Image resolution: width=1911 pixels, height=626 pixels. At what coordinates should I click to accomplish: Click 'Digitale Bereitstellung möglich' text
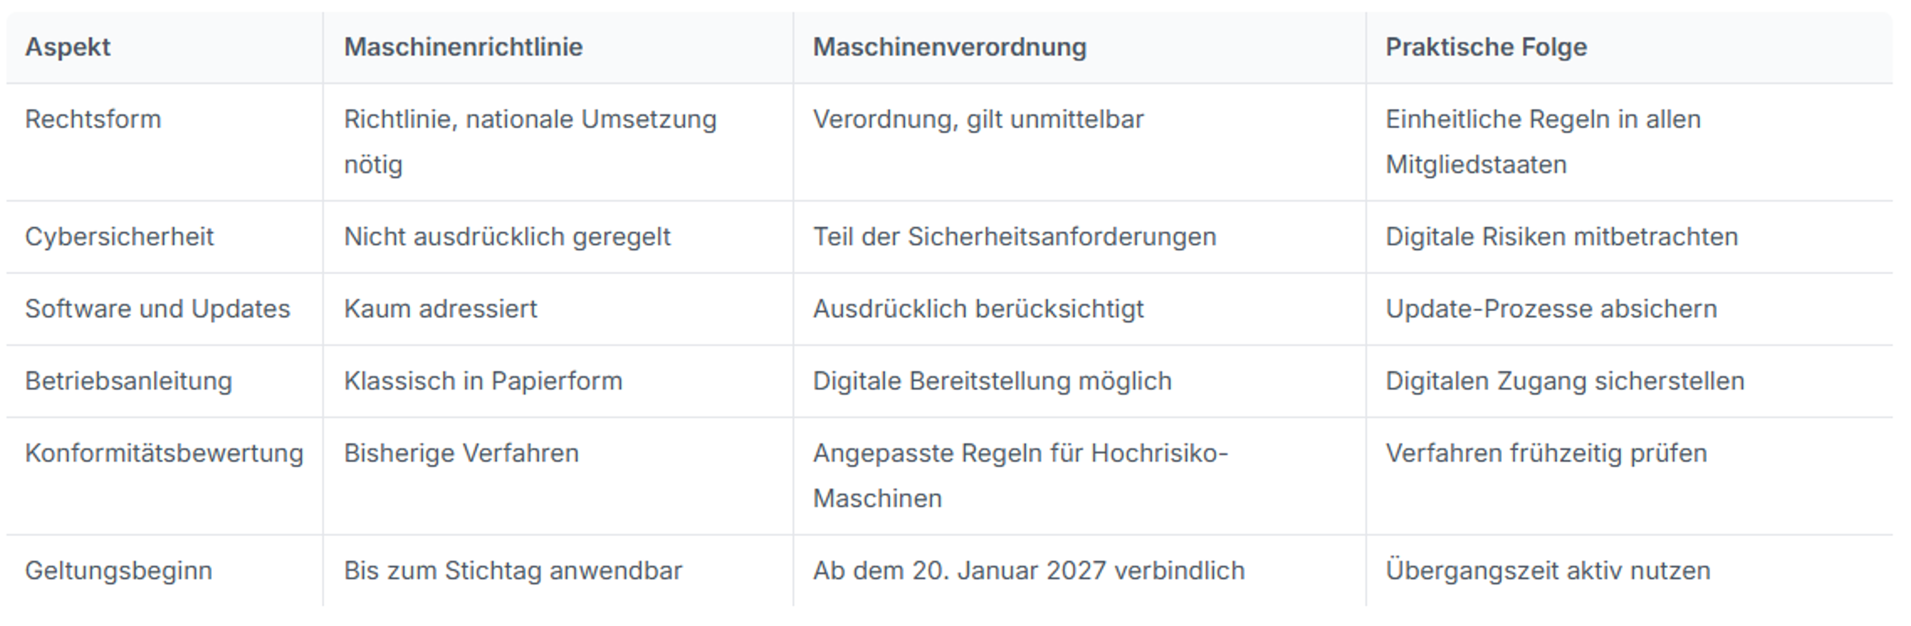point(992,381)
